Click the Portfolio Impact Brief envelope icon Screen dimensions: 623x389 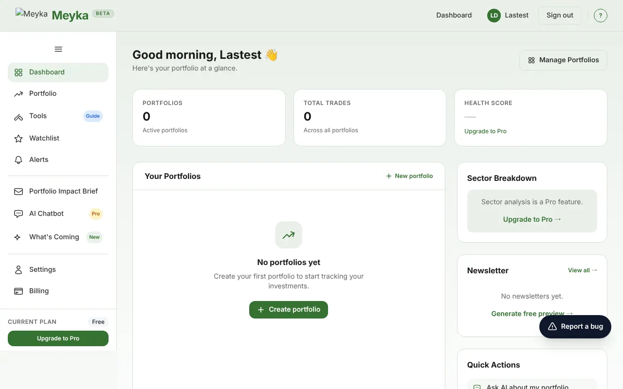tap(18, 192)
